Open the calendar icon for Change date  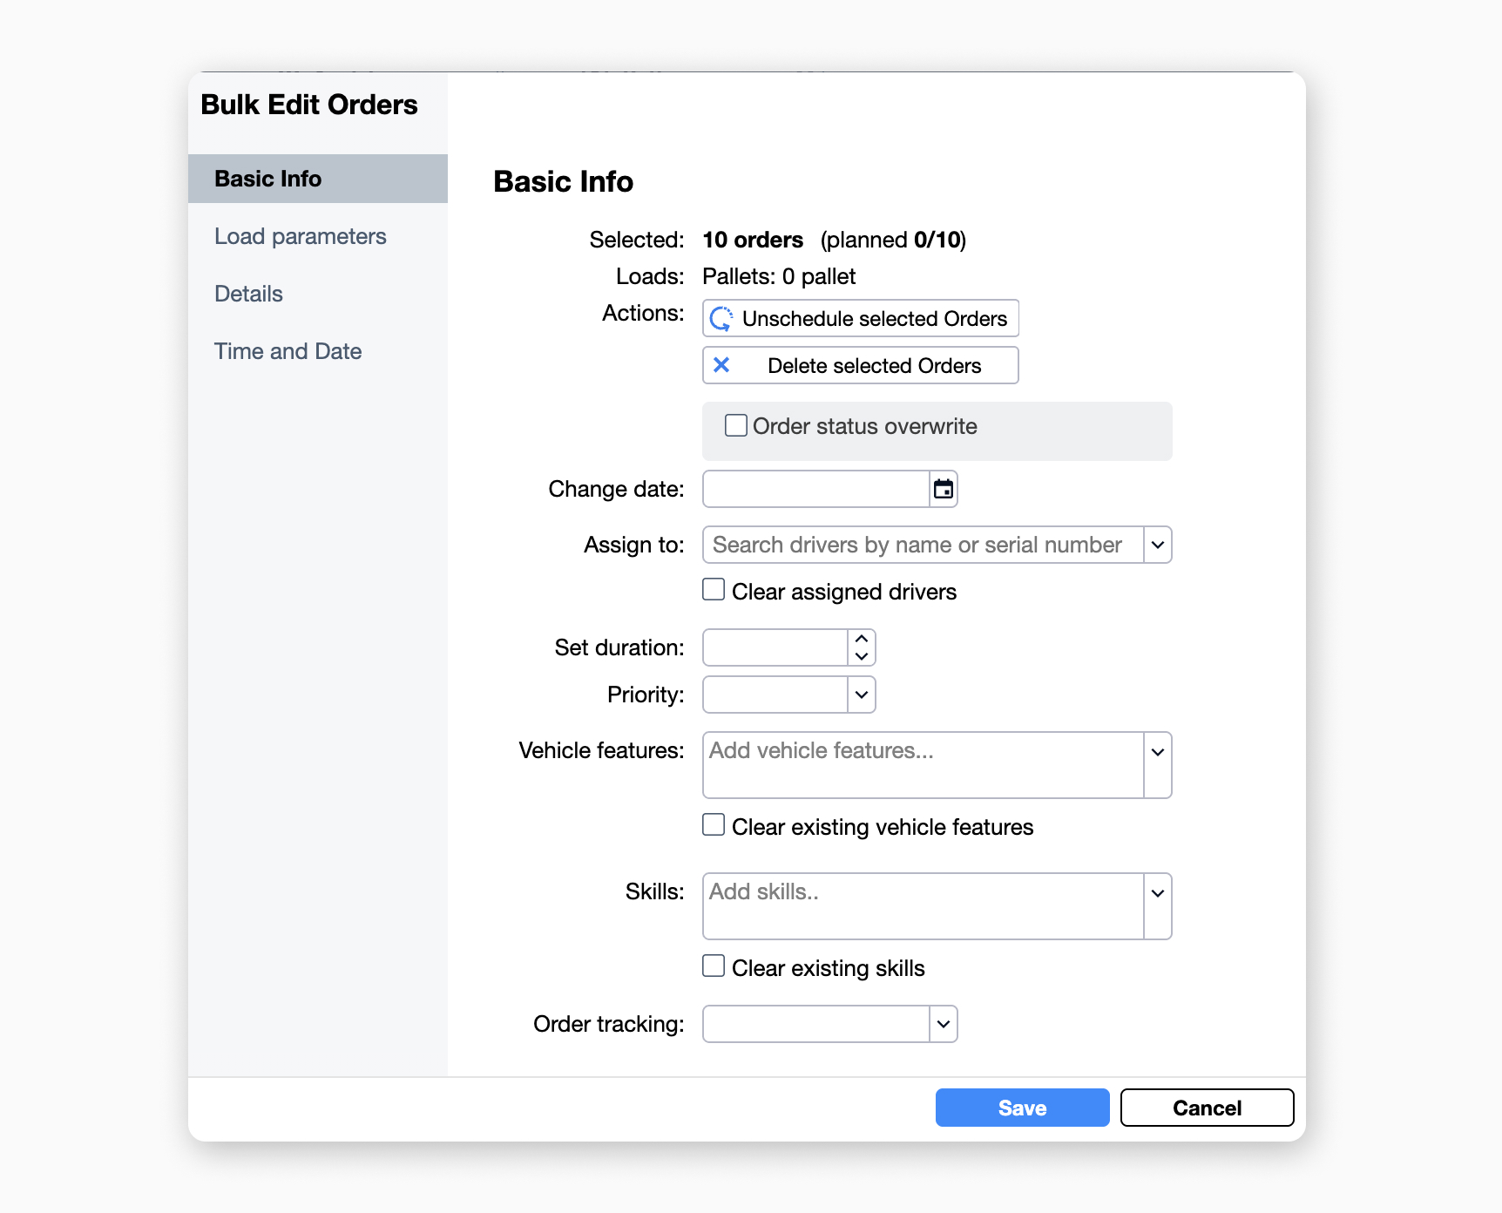(x=944, y=489)
